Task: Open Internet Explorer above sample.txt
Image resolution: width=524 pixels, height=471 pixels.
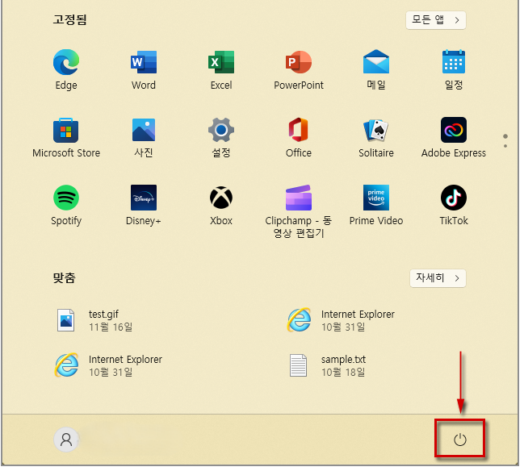Action: (x=341, y=320)
